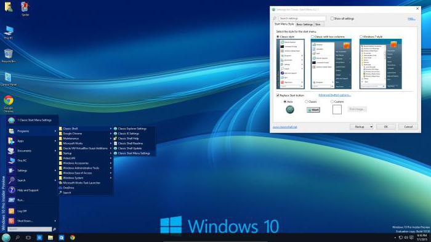Open the Control Panel desktop shortcut
This screenshot has height=242, width=431.
tap(9, 79)
